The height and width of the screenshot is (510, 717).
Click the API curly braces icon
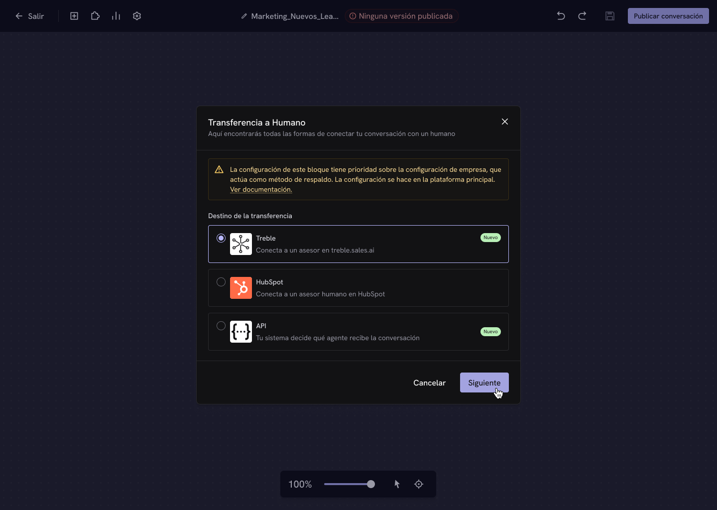241,332
